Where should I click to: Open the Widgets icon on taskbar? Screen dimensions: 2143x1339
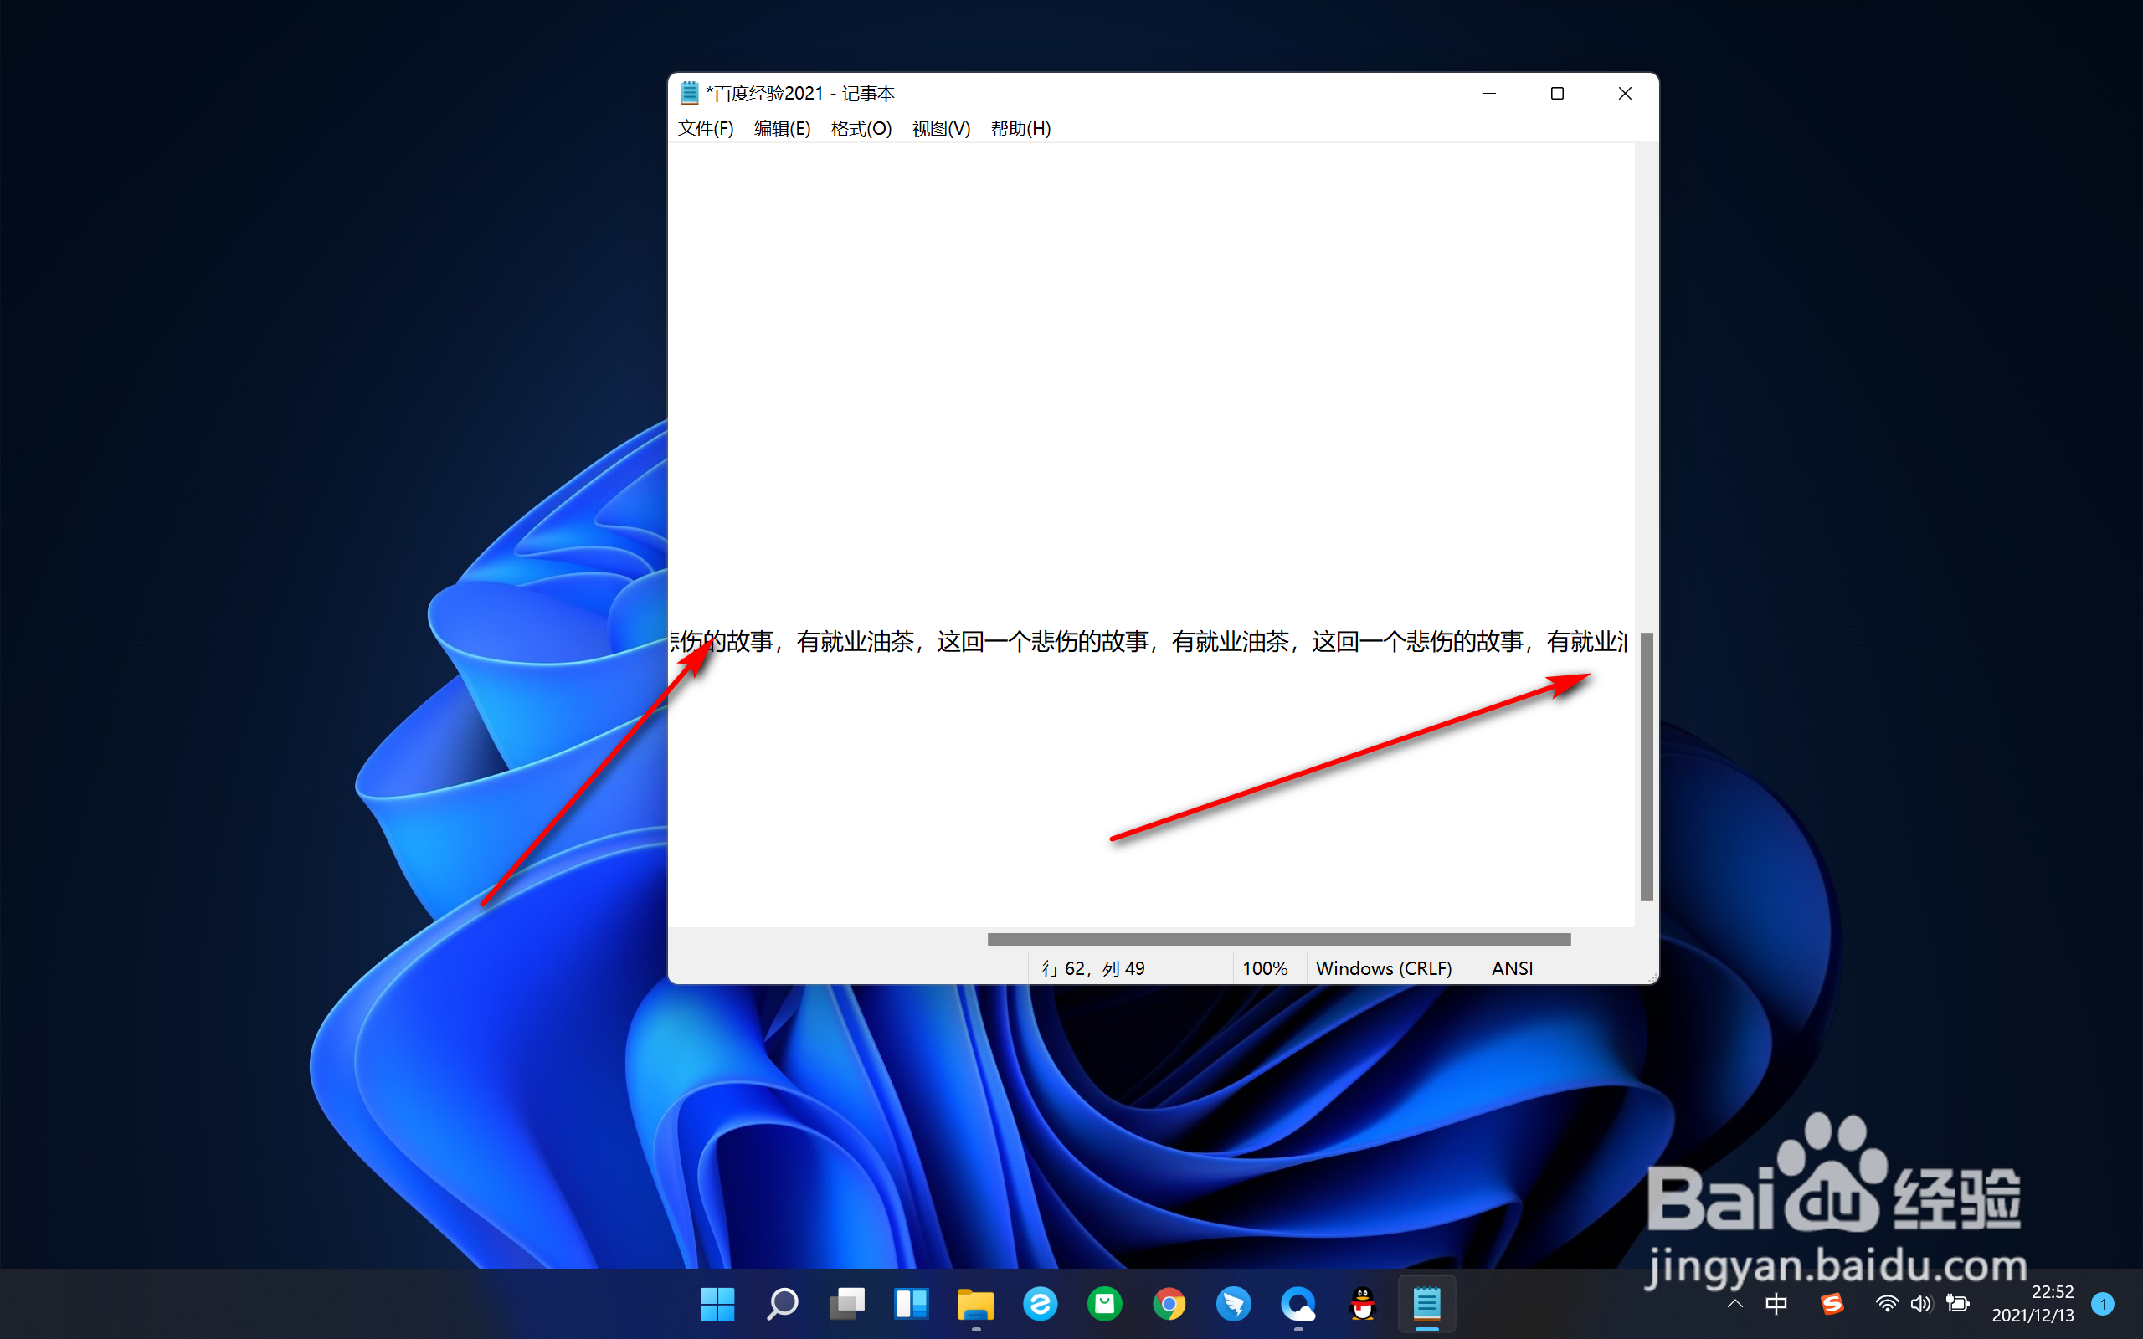pyautogui.click(x=912, y=1304)
